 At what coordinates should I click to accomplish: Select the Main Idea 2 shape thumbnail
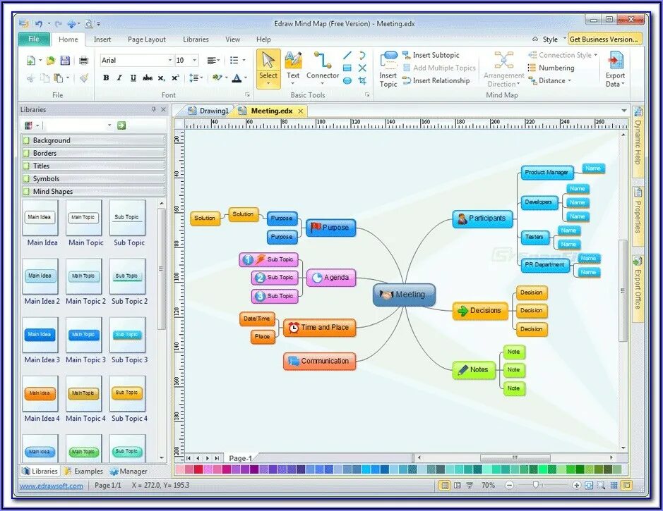pyautogui.click(x=40, y=275)
